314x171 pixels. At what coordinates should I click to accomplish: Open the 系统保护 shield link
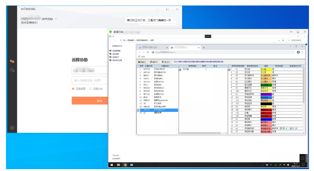click(114, 57)
